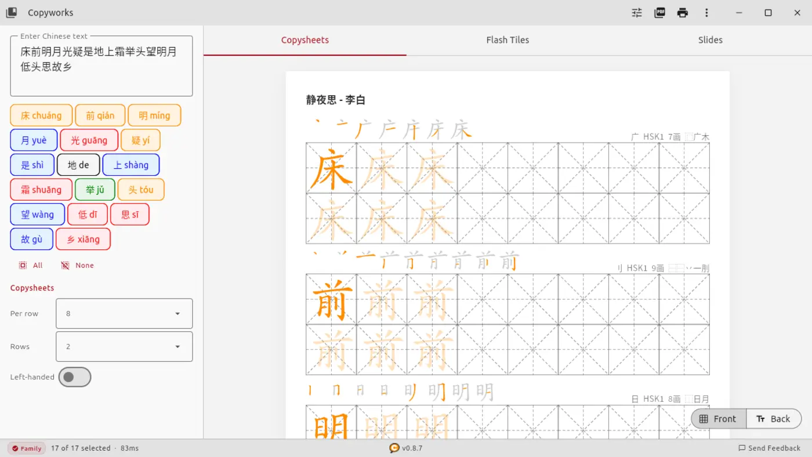The width and height of the screenshot is (812, 457).
Task: Export the sheets as PDF
Action: click(659, 12)
